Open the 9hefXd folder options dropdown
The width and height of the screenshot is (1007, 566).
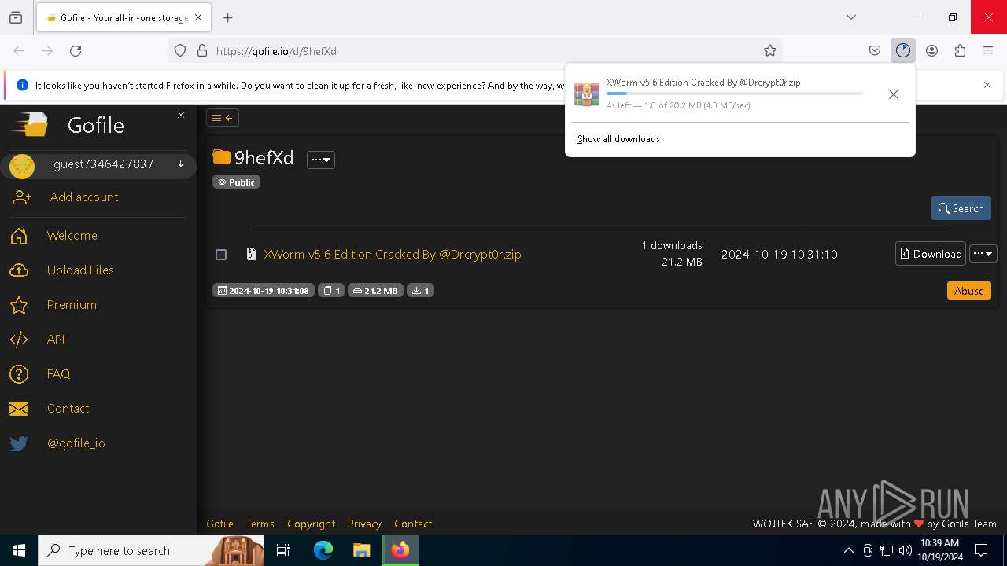tap(321, 160)
